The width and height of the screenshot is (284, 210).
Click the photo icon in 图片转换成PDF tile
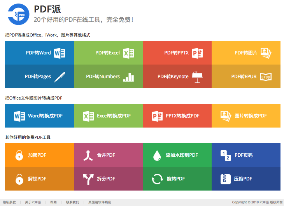pyautogui.click(x=226, y=116)
